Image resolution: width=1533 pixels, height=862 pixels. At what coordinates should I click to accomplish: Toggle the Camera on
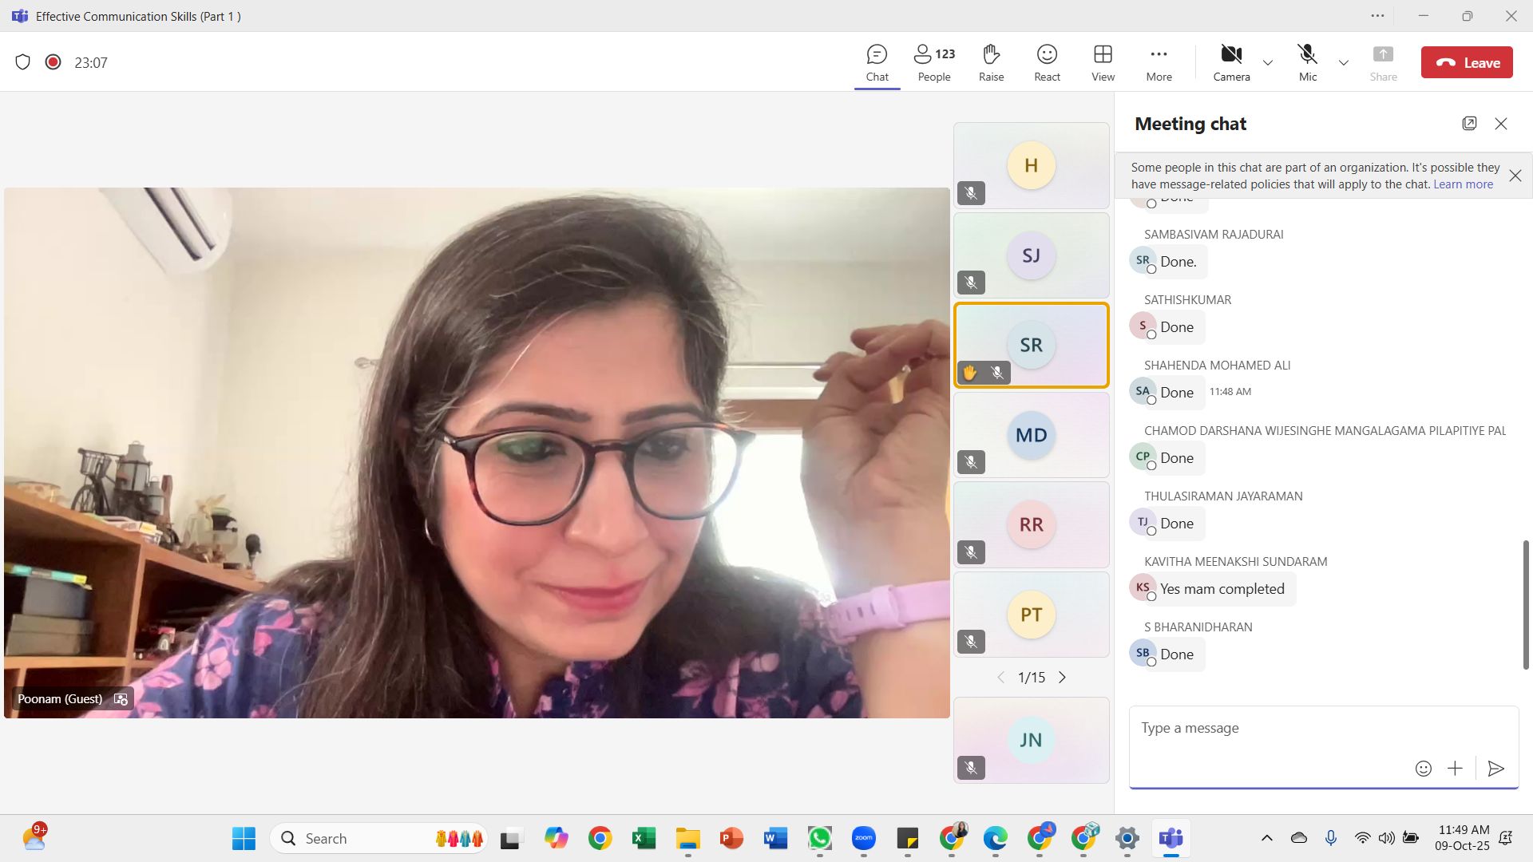coord(1231,62)
